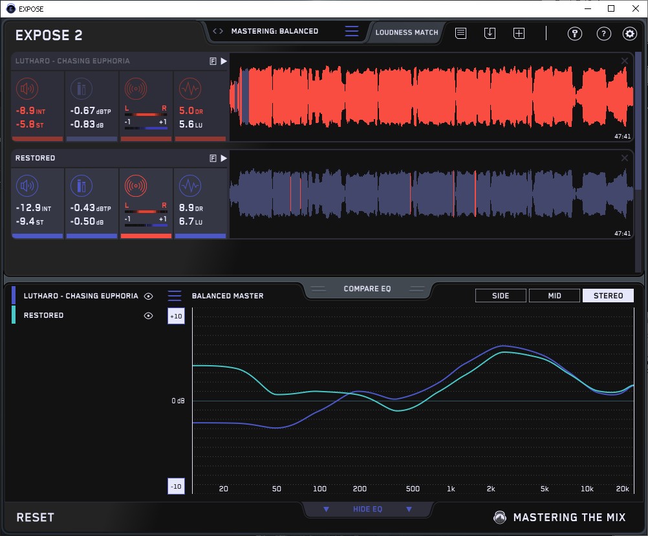Toggle visibility of Lutharo EQ curve
The image size is (648, 536).
[x=149, y=296]
